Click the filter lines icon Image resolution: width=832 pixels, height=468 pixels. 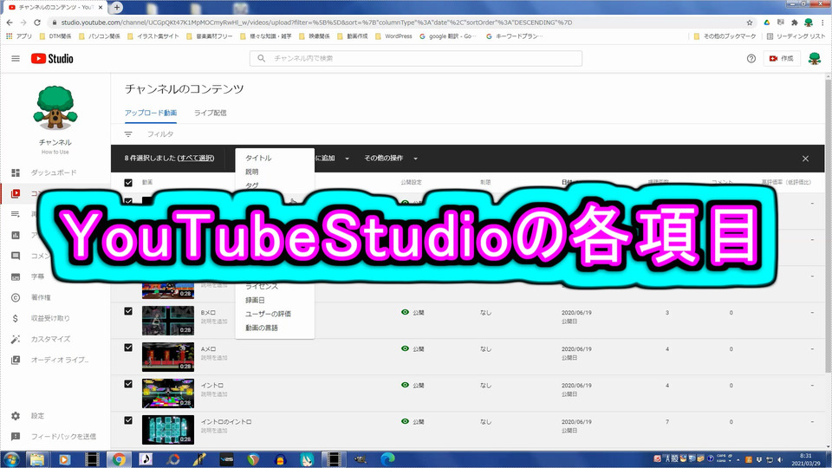point(128,134)
